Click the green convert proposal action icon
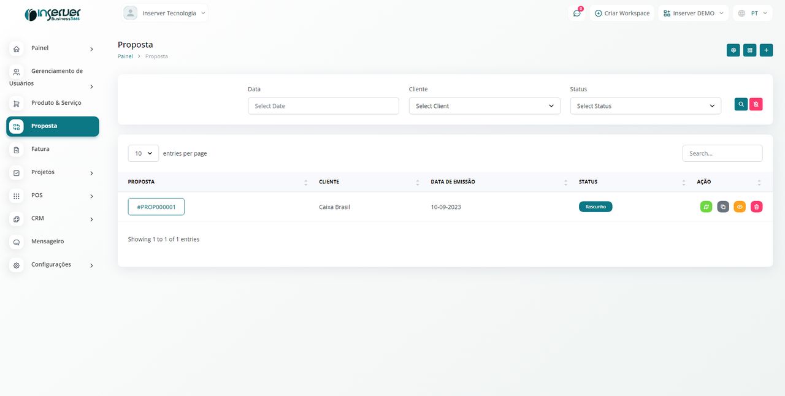Screen dimensions: 785x396 tap(706, 207)
